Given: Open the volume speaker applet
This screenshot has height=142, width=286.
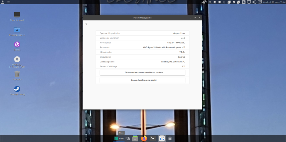Looking at the screenshot, I should (x=254, y=2).
